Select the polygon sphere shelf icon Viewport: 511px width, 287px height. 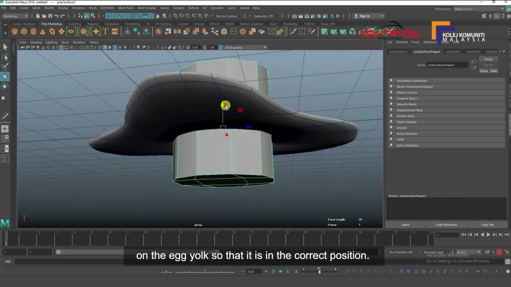tap(15, 32)
